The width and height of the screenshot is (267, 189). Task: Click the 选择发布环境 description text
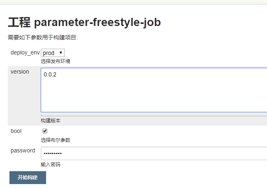(56, 61)
